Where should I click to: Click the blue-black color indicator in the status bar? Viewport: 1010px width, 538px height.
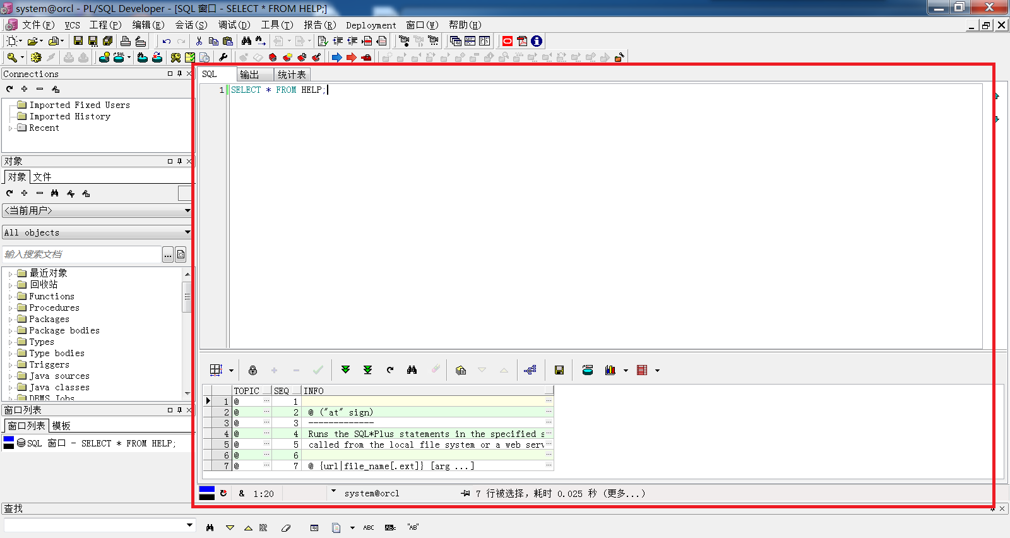coord(207,493)
